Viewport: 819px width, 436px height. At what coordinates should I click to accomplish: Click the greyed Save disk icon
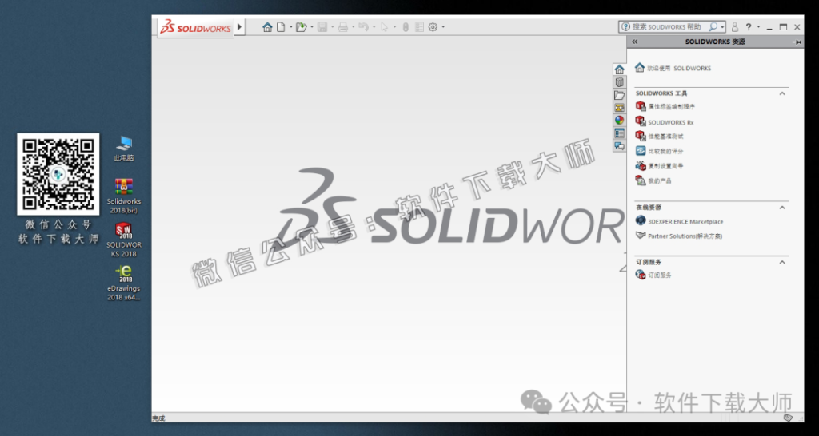click(x=322, y=27)
